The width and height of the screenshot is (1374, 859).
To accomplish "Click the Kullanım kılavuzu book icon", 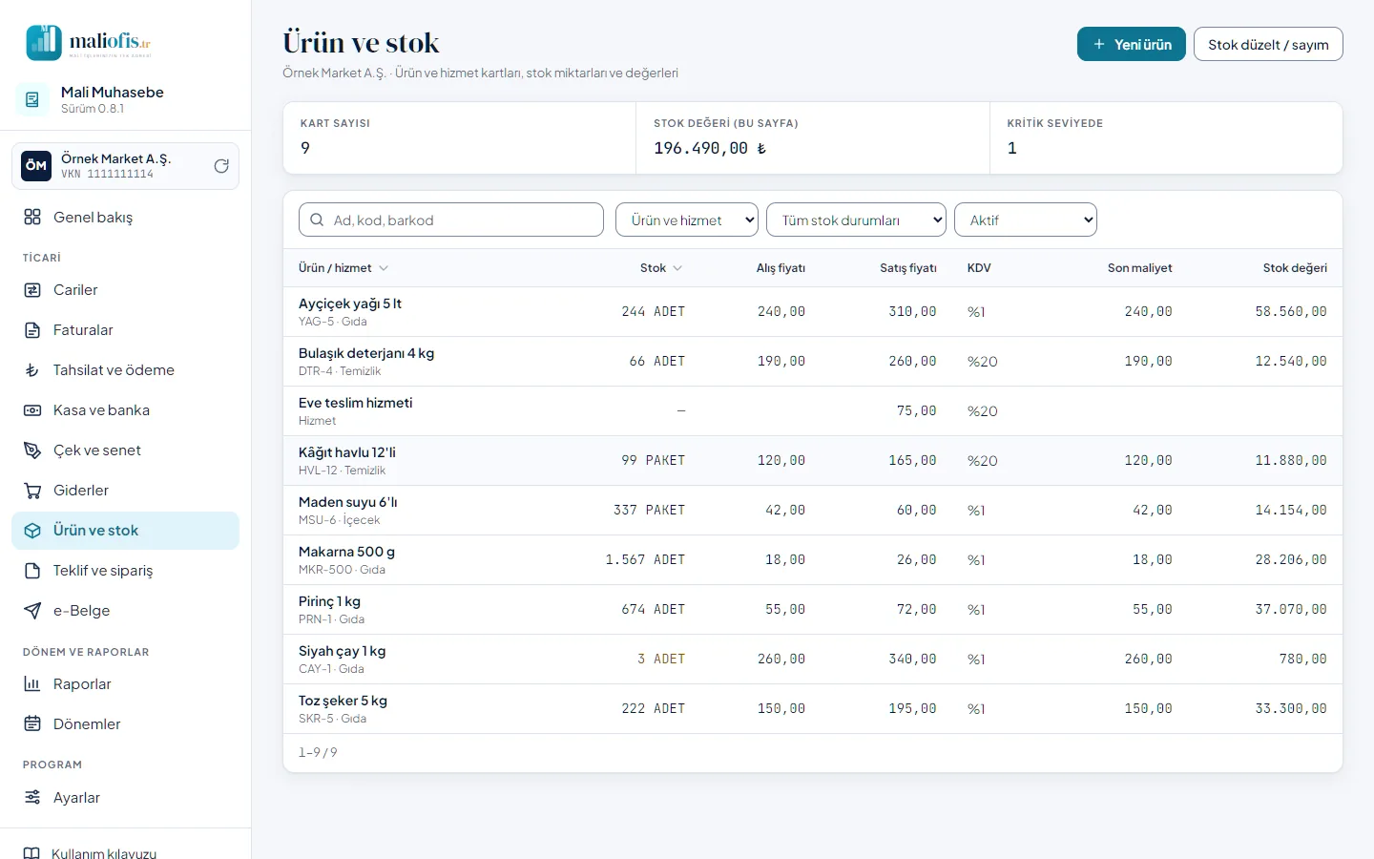I will [31, 853].
